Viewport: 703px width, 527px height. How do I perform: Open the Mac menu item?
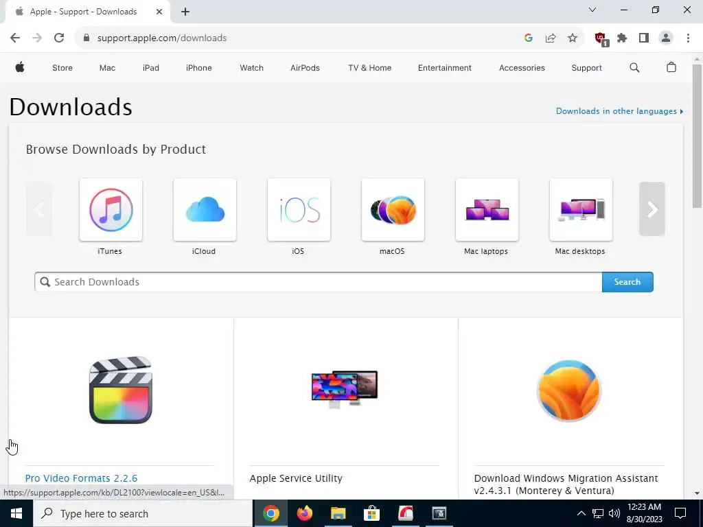pos(107,68)
